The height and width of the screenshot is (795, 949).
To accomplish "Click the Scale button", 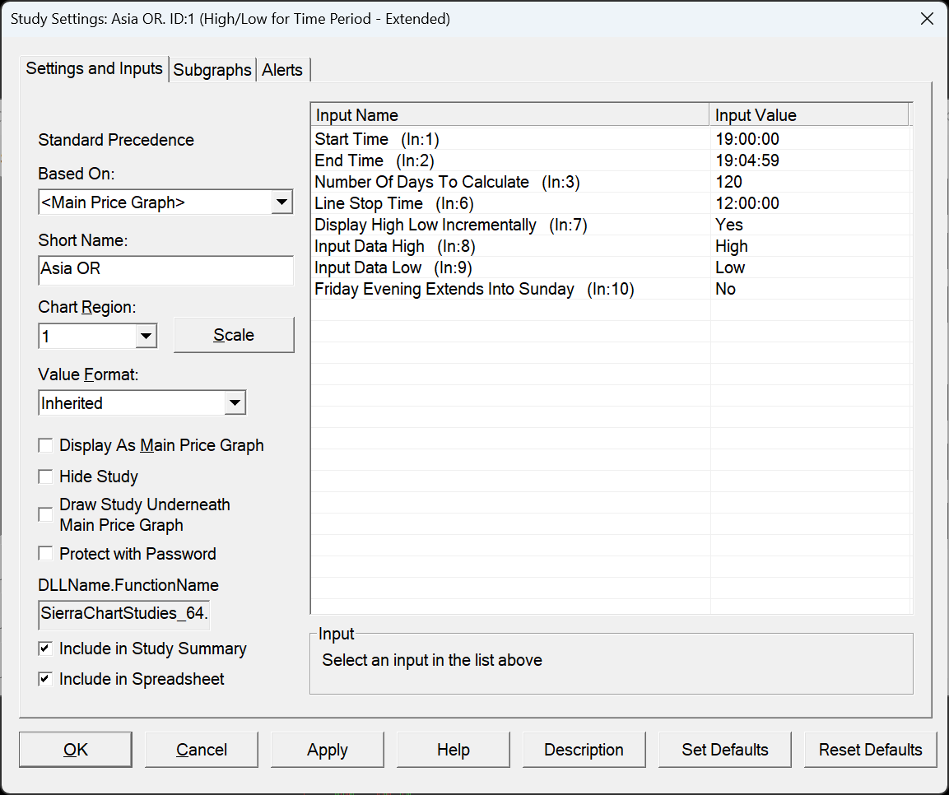I will point(234,336).
